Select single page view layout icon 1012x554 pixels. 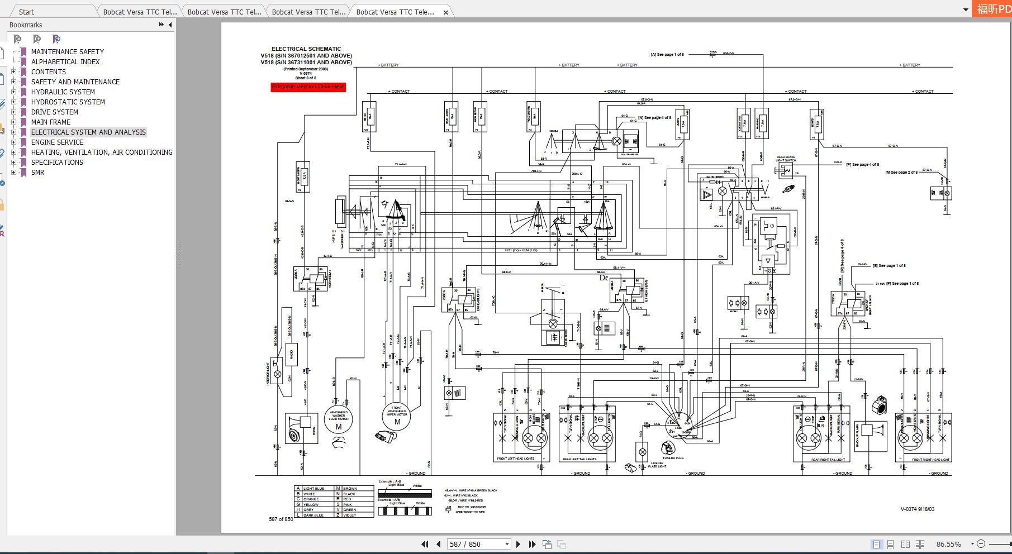point(876,544)
